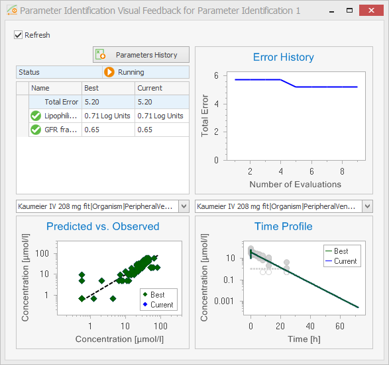Click the Number of Evaluations axis label
The image size is (389, 365).
(295, 184)
